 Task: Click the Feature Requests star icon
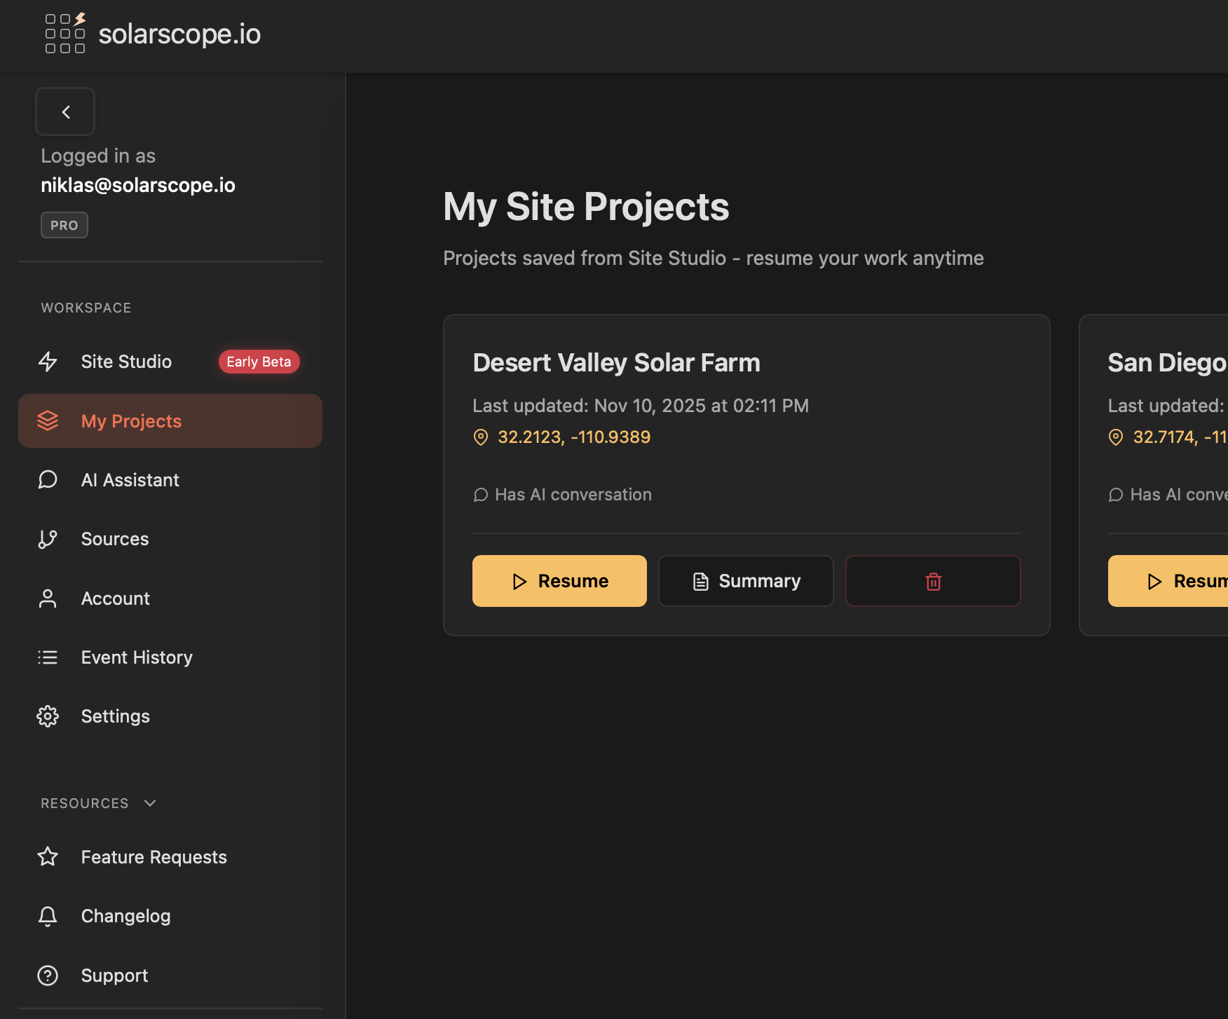[48, 856]
